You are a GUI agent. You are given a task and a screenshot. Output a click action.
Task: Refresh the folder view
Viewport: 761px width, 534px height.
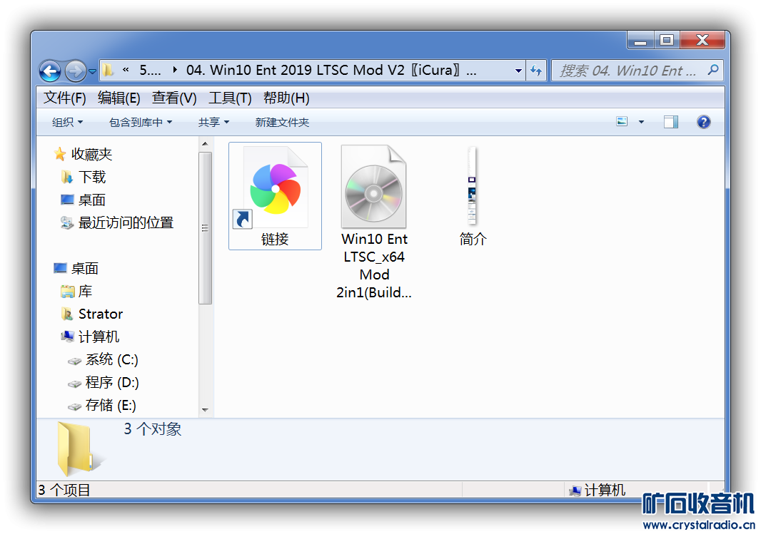(536, 71)
